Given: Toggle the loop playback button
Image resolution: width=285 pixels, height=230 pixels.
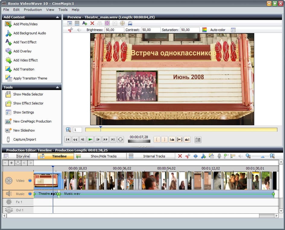Looking at the screenshot, I should 120,139.
